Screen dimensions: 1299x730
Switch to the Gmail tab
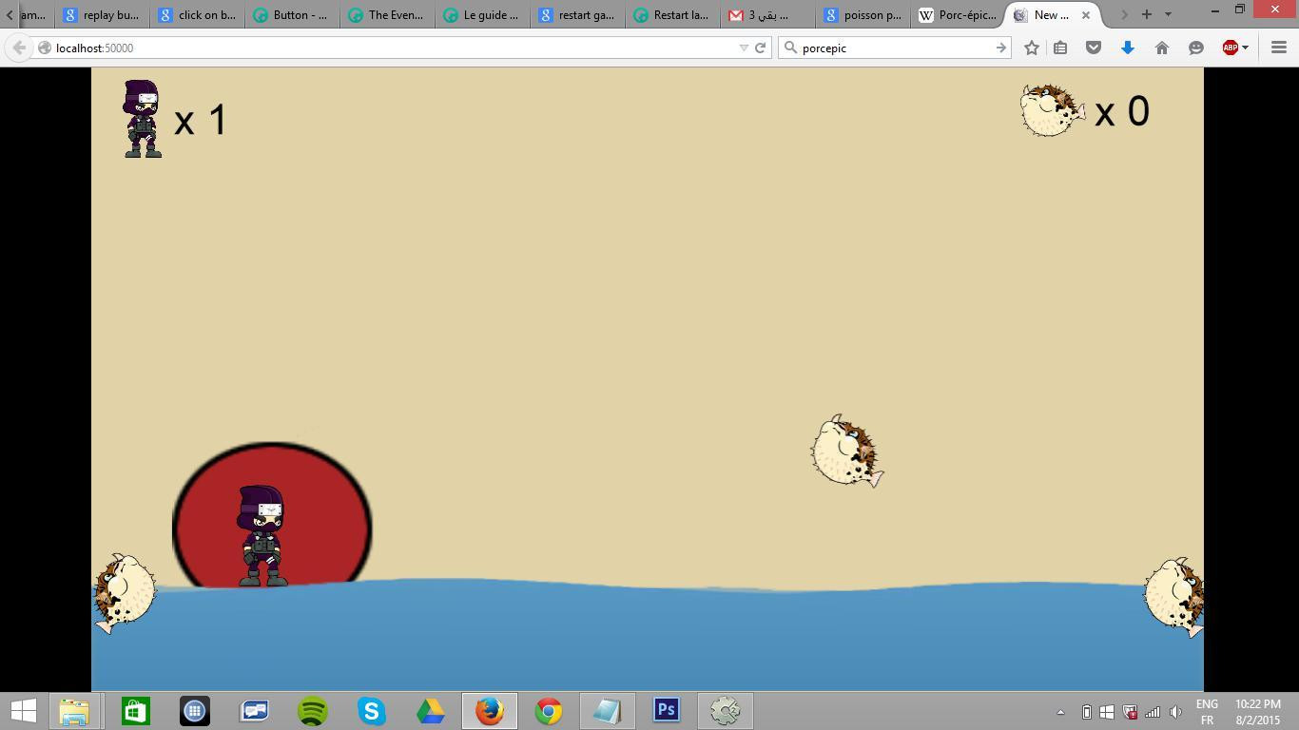point(768,15)
